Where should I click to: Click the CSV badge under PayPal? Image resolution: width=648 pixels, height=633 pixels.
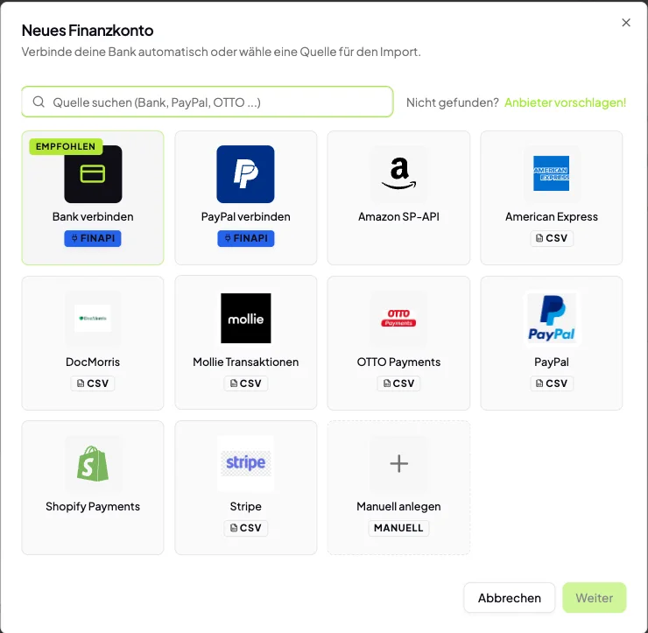point(552,383)
